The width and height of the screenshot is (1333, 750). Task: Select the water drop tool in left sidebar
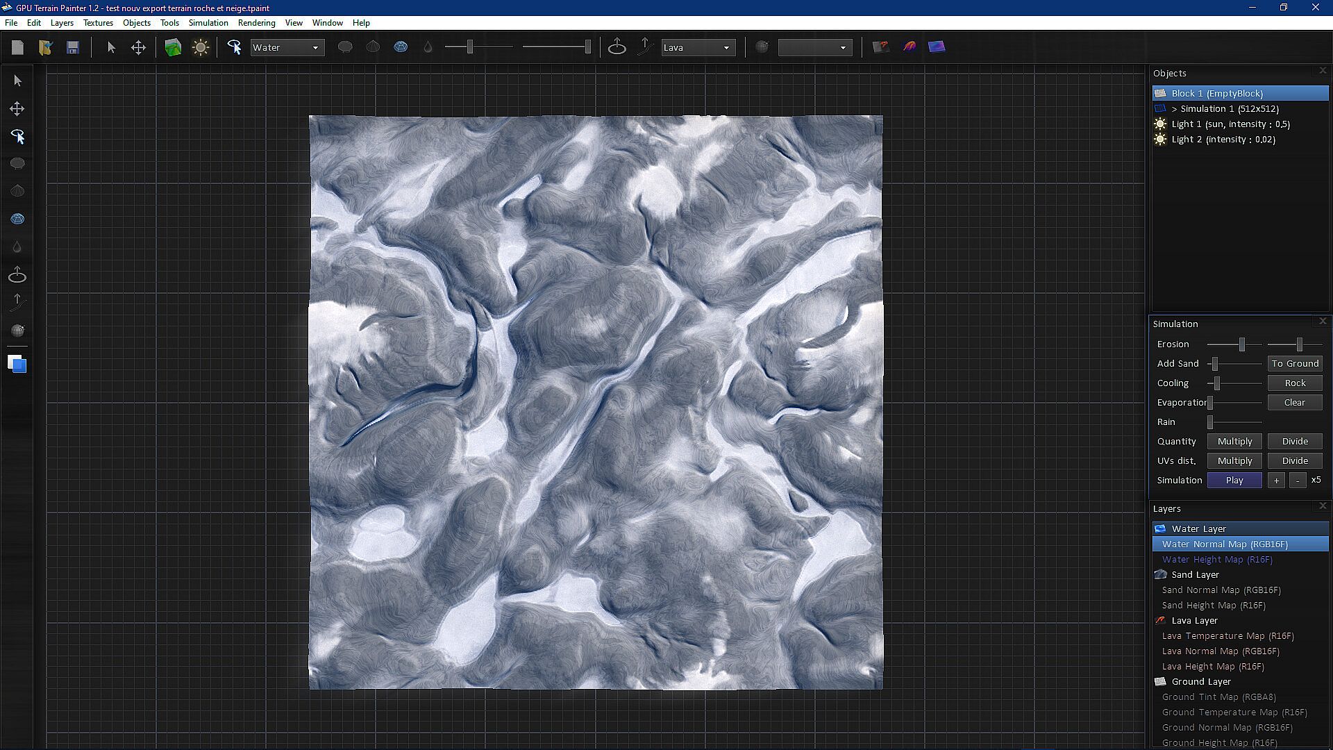pyautogui.click(x=17, y=247)
